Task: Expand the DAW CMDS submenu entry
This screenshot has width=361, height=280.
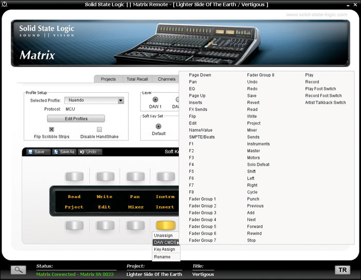Action: pos(166,242)
